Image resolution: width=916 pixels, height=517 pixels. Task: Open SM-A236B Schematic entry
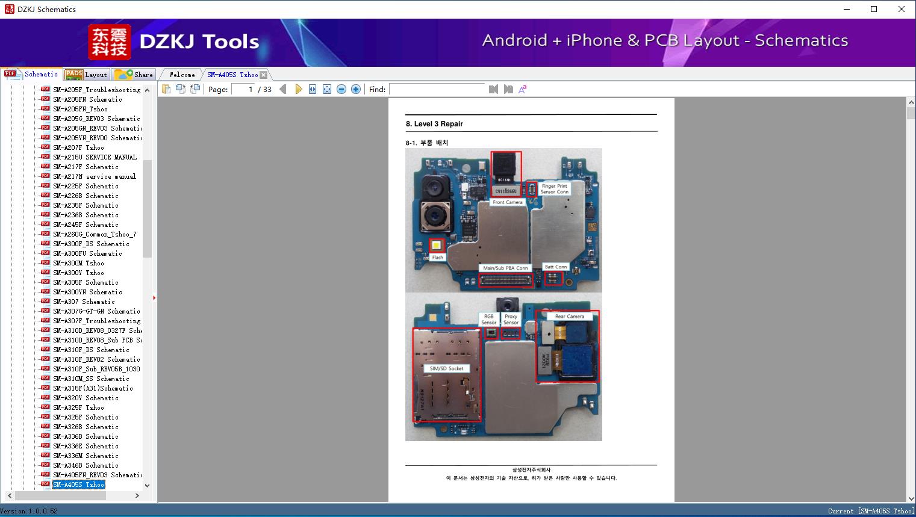[x=86, y=215]
